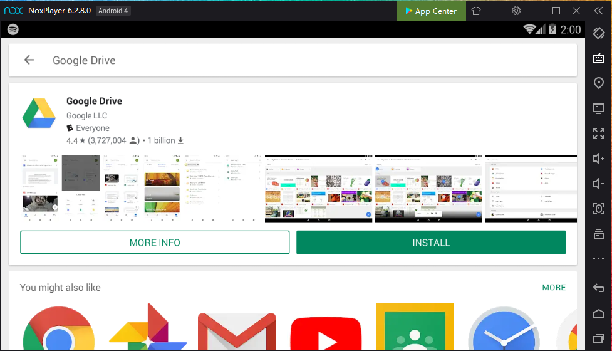Viewport: 612px width, 351px height.
Task: Open More under You might also like
Action: [554, 288]
